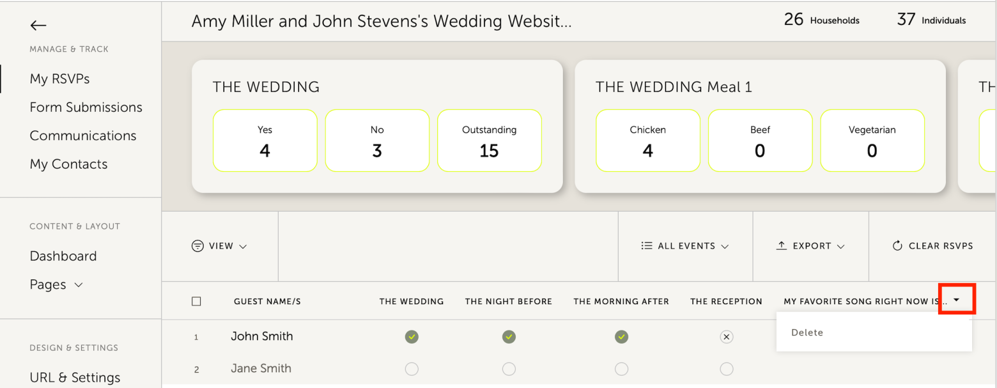This screenshot has height=388, width=997.
Task: Toggle the select-all guests checkbox
Action: coord(197,302)
